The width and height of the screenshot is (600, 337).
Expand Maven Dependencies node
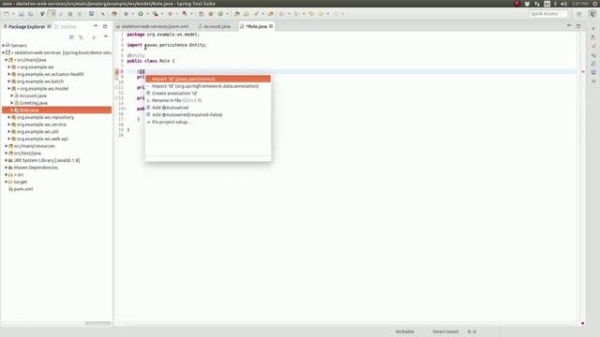[7, 168]
